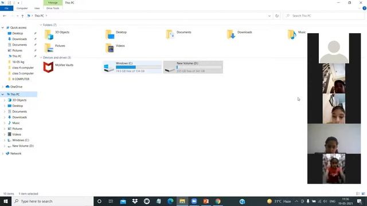Open address bar history dropdown
The width and height of the screenshot is (367, 206).
point(270,16)
